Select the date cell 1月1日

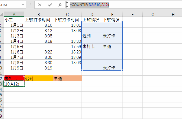click(14, 25)
